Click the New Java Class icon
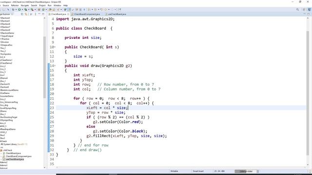Viewport: 312px width, 175px height. point(43,10)
